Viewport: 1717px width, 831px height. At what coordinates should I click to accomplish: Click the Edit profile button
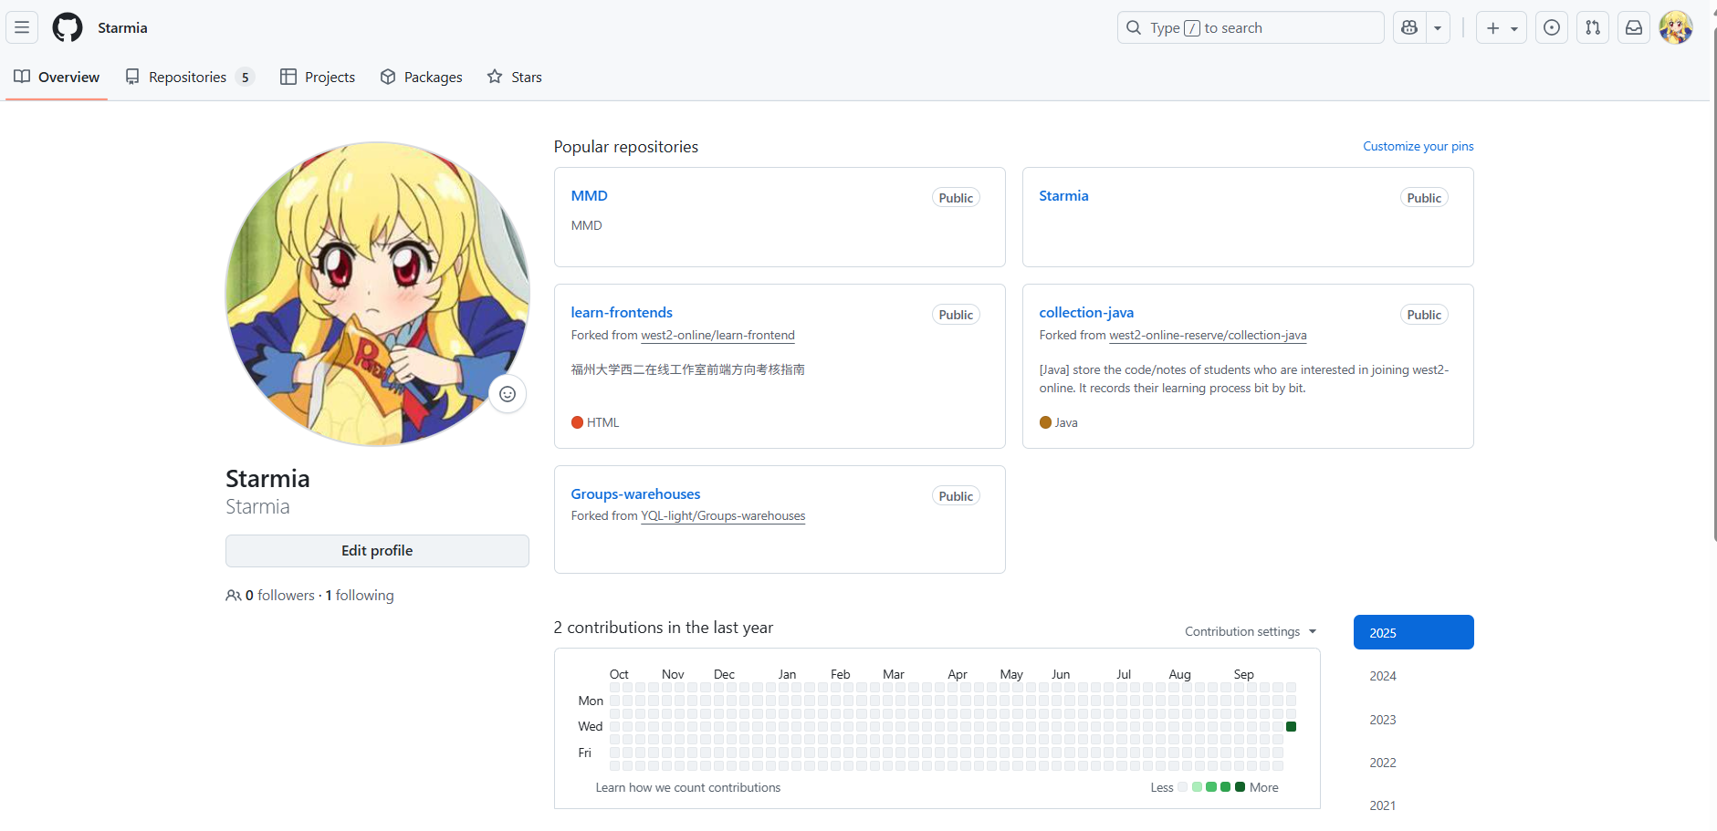point(377,551)
